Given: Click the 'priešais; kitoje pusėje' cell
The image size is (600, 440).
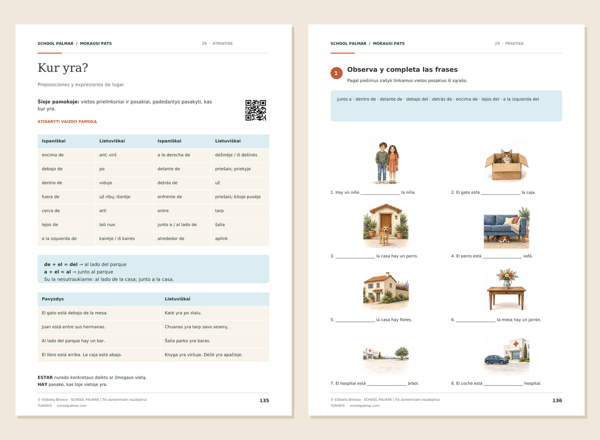Looking at the screenshot, I should (240, 197).
